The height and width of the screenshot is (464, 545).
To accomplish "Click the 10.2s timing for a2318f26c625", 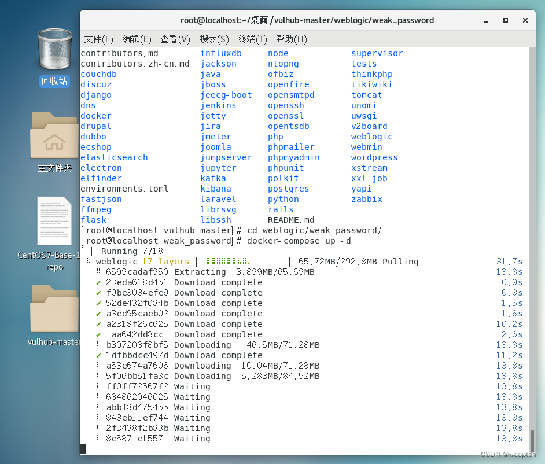I will (x=509, y=324).
